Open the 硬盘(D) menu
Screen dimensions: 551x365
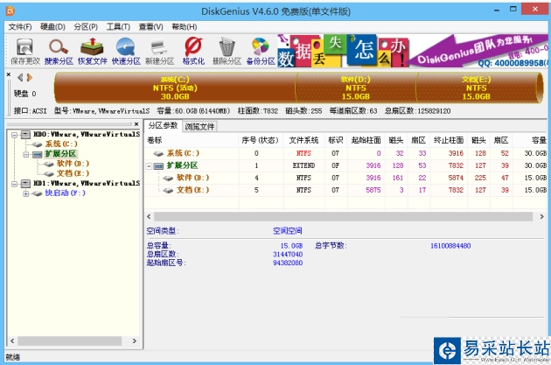[x=52, y=27]
